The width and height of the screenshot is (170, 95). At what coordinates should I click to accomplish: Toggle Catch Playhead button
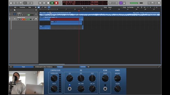coord(49,7)
